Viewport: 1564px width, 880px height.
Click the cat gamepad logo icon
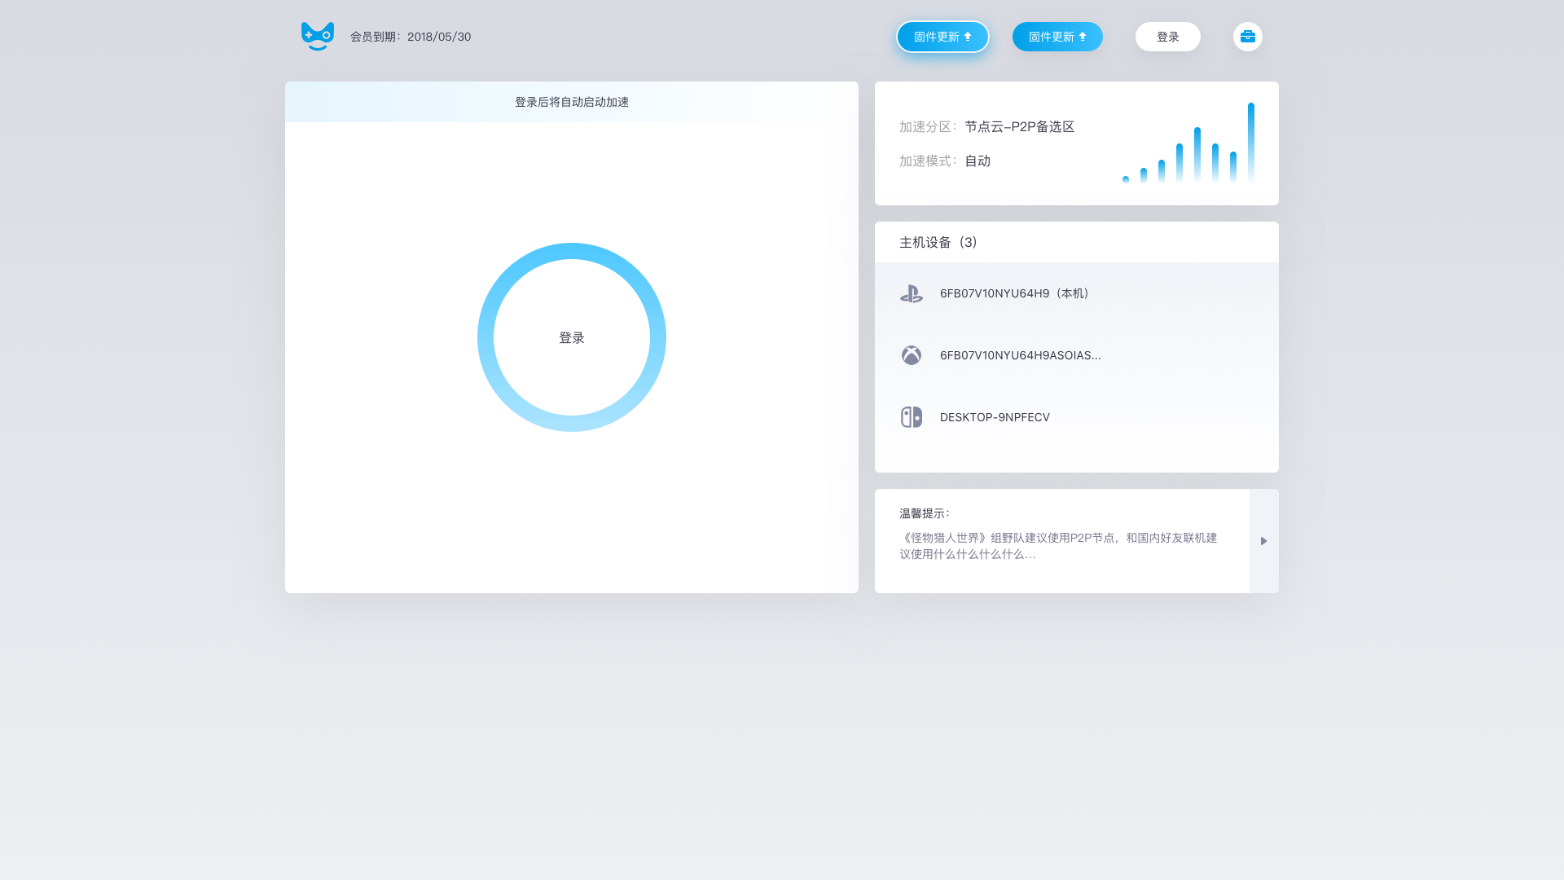[318, 37]
